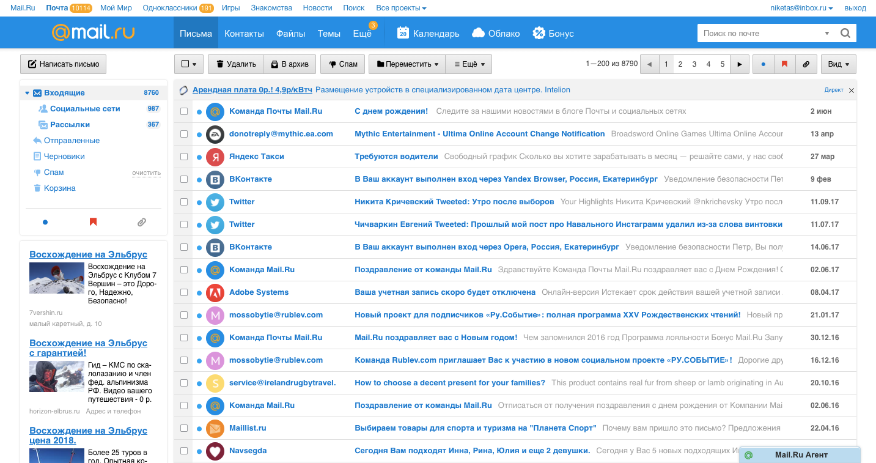Switch to the Контакты tab
This screenshot has height=463, width=876.
pyautogui.click(x=244, y=33)
